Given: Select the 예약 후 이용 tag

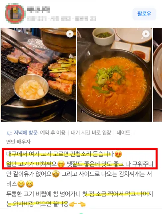Looking at the screenshot, I should (53, 132).
